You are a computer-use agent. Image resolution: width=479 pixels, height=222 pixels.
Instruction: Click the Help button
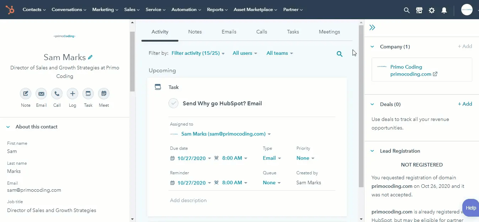(471, 208)
